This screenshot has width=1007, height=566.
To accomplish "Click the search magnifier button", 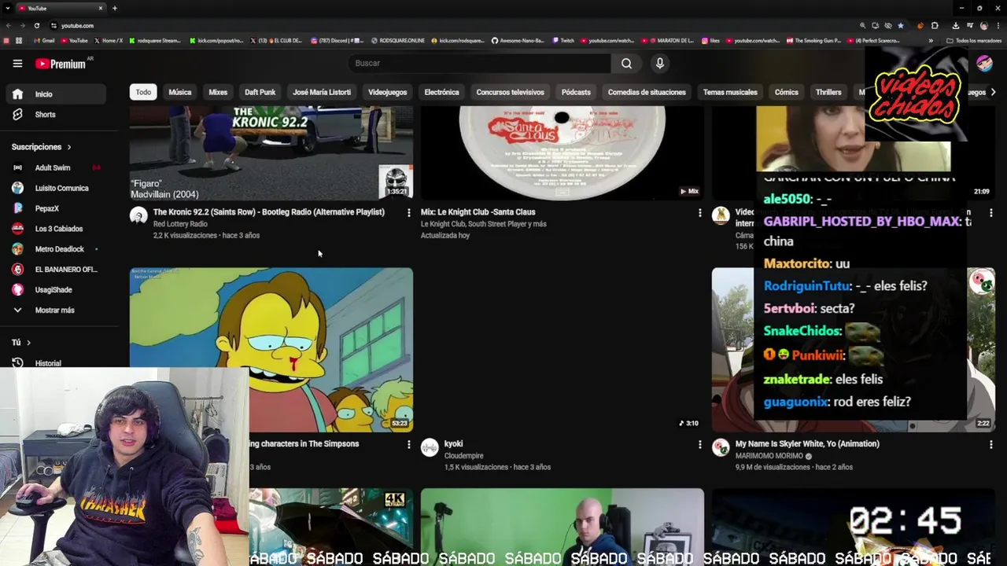I will pyautogui.click(x=626, y=64).
